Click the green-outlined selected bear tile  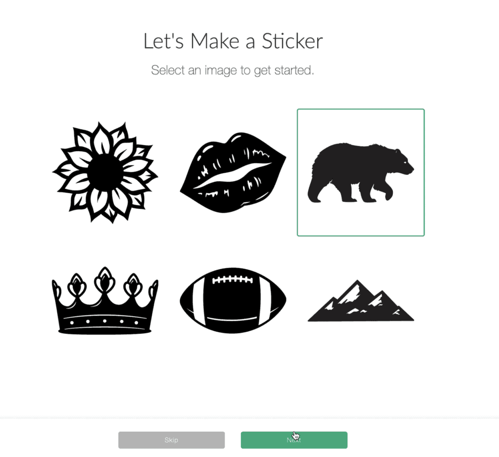(x=361, y=172)
